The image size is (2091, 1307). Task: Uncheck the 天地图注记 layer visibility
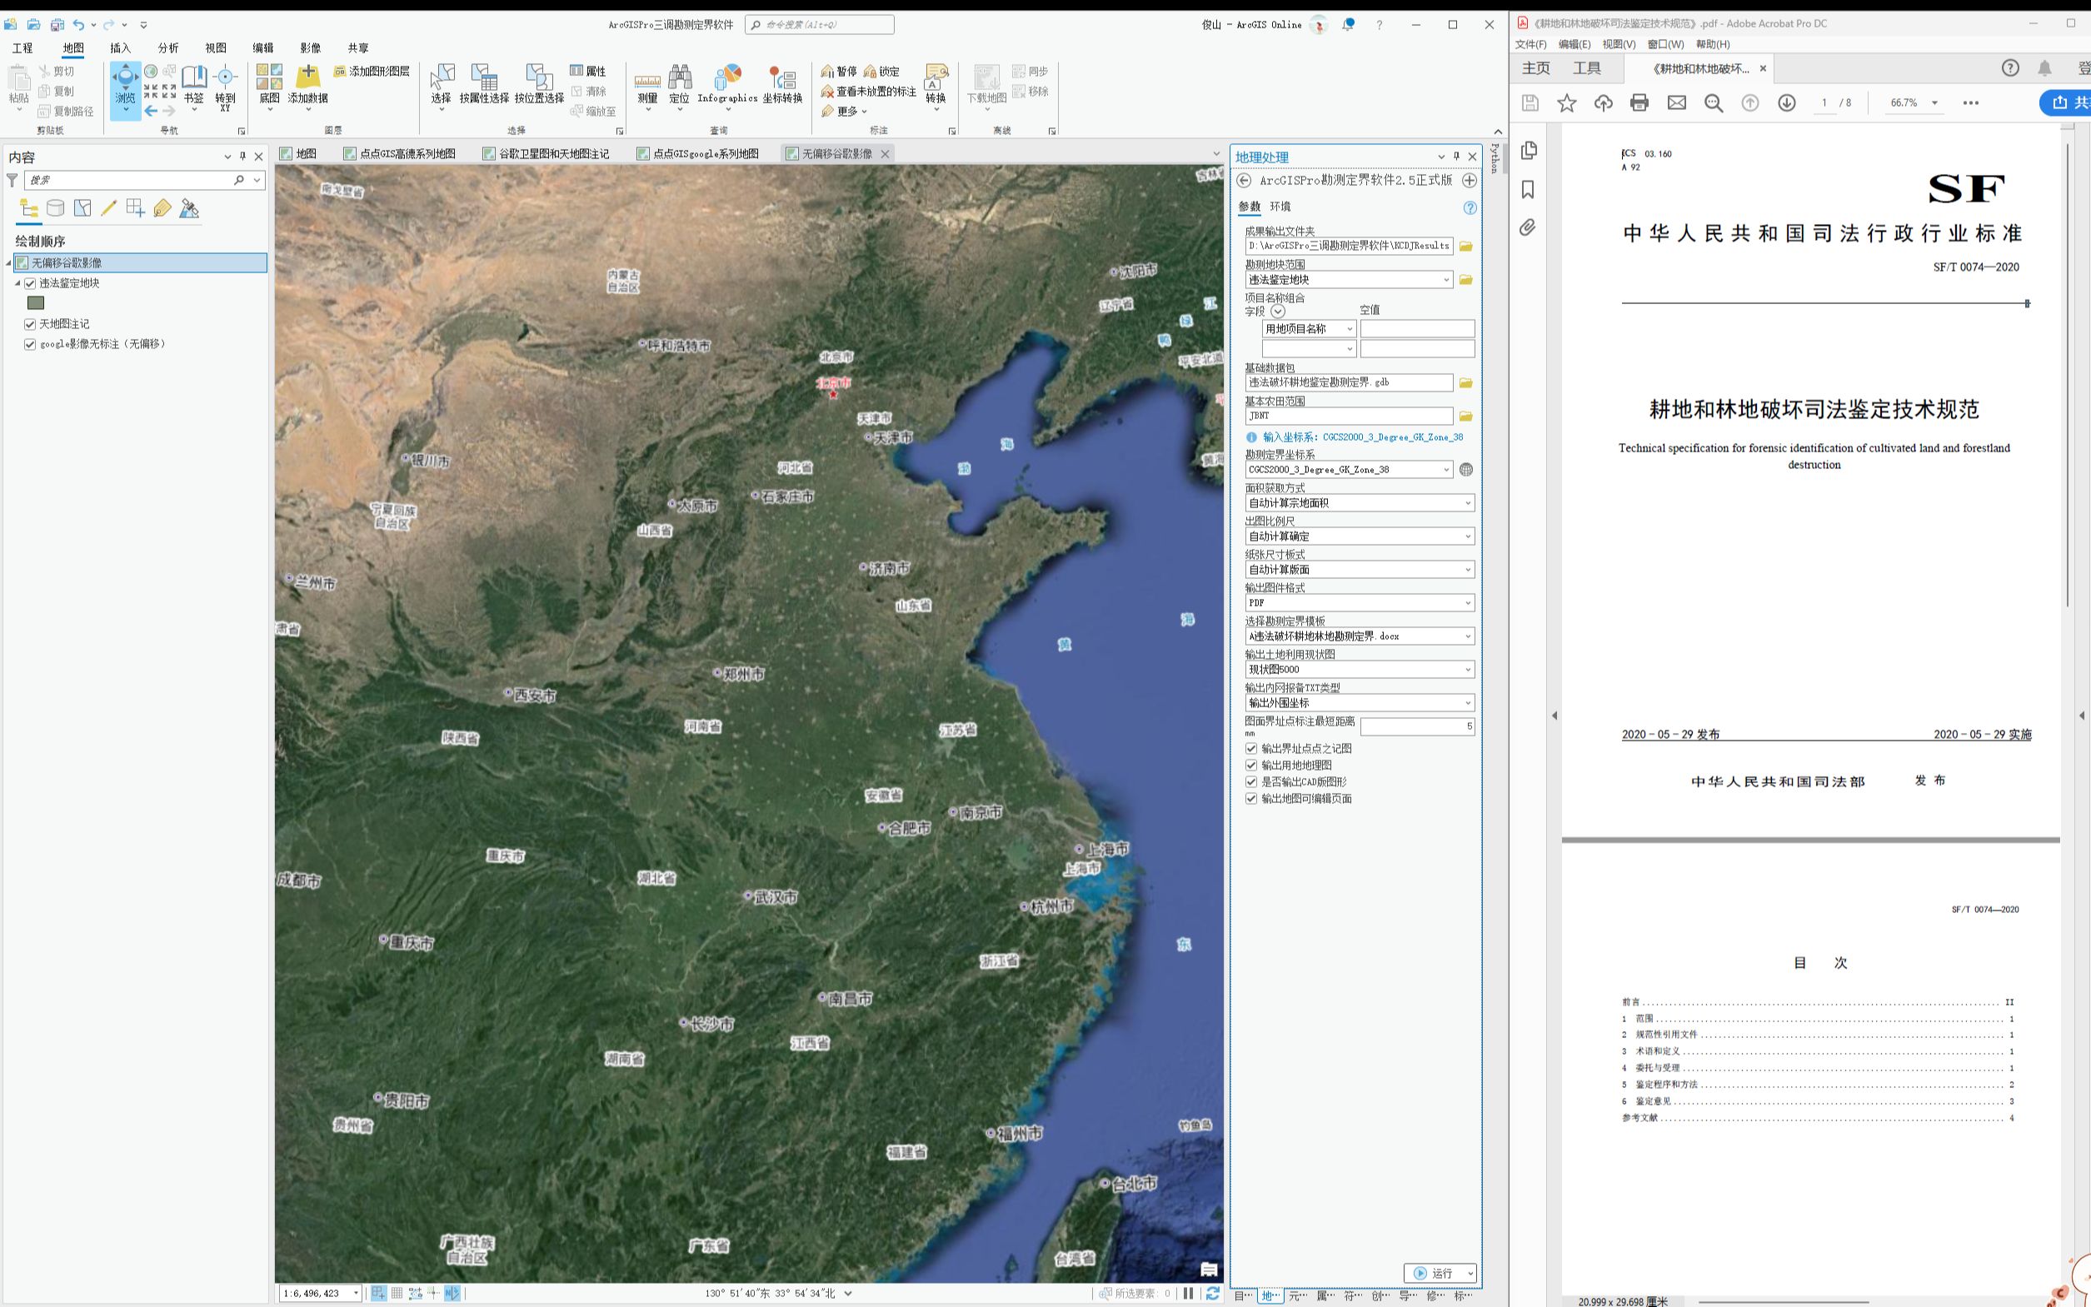[30, 324]
